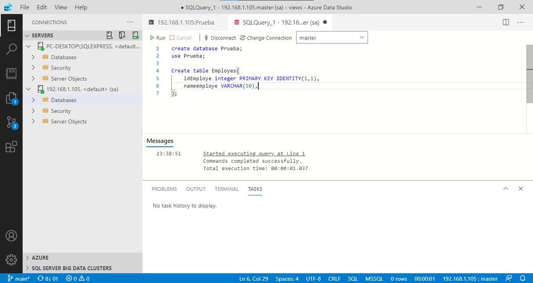Click the errors and warnings status indicator
The width and height of the screenshot is (533, 283).
(x=78, y=279)
